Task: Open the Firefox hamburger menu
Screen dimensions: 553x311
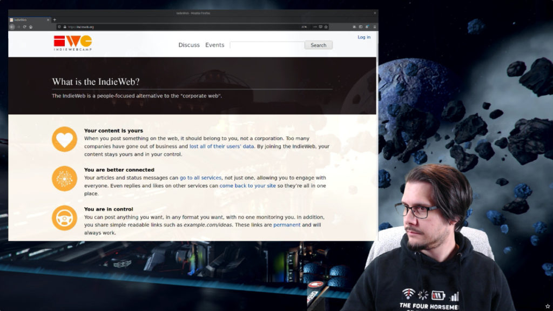Action: pyautogui.click(x=375, y=27)
